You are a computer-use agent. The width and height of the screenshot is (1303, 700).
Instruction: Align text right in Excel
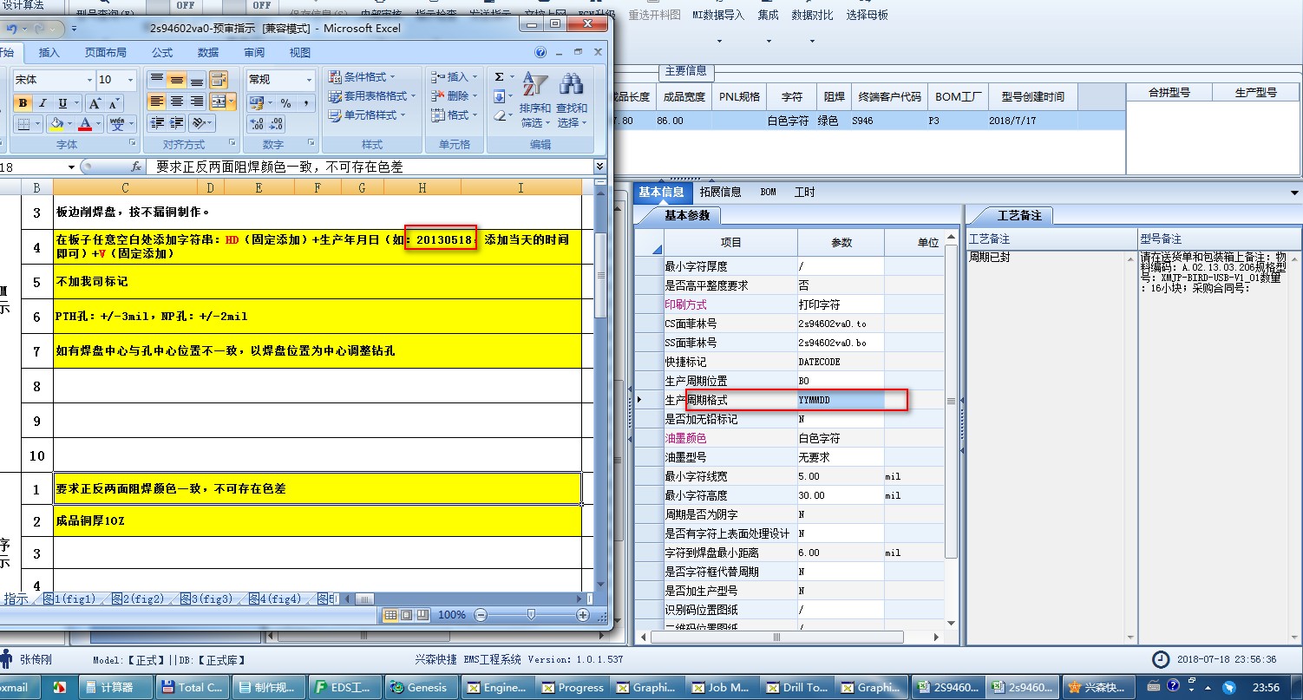pos(197,101)
